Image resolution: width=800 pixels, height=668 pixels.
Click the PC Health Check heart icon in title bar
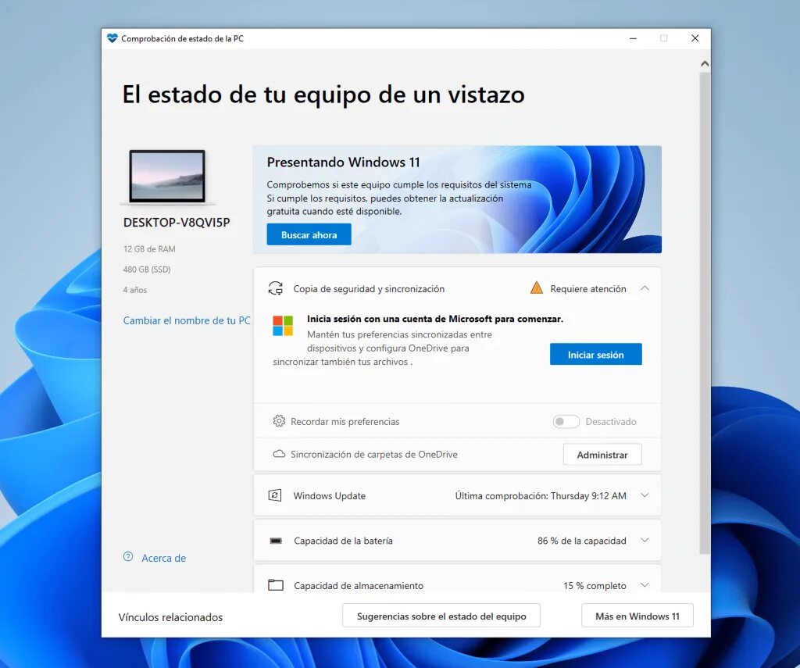tap(112, 38)
